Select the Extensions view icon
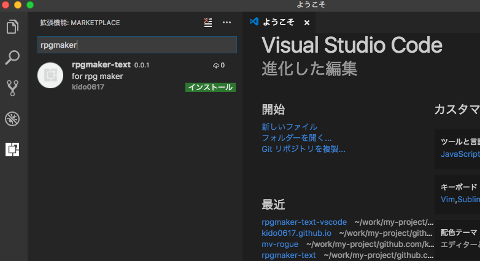The height and width of the screenshot is (261, 480). coord(12,149)
